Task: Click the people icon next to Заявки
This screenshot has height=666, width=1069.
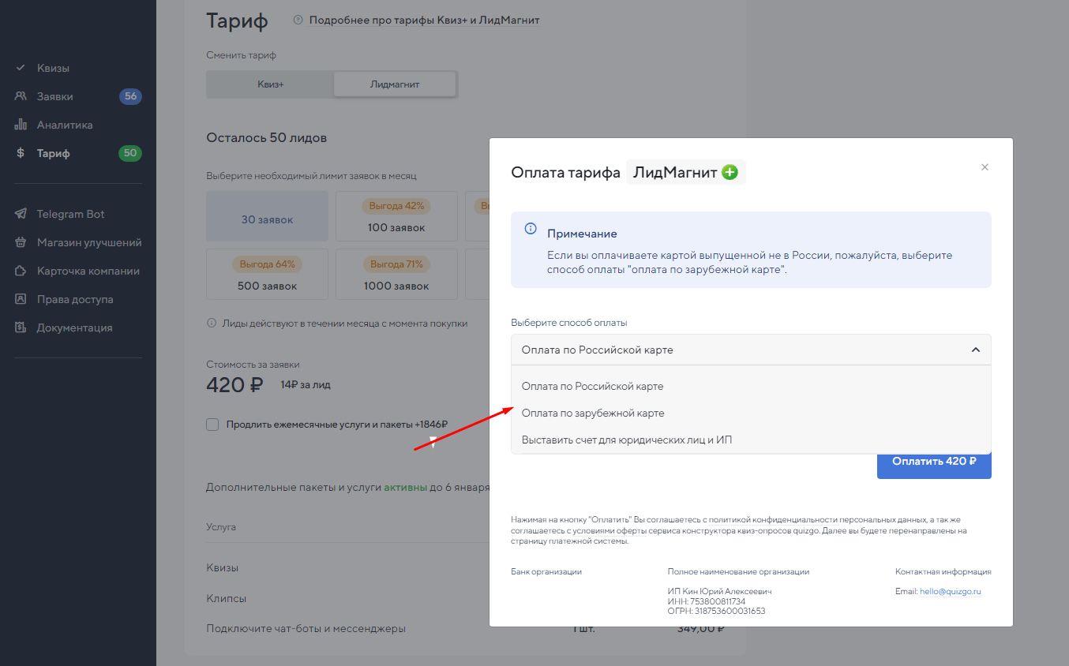Action: pyautogui.click(x=21, y=96)
